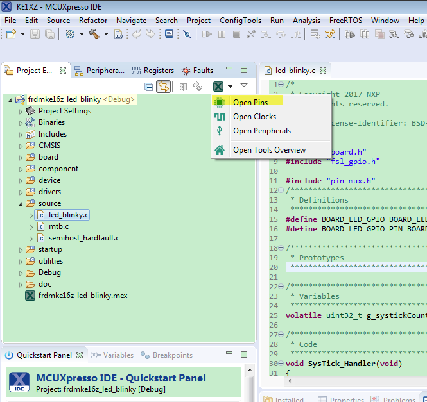Close the led_blinky.c editor tab
The image size is (427, 402).
pyautogui.click(x=323, y=71)
